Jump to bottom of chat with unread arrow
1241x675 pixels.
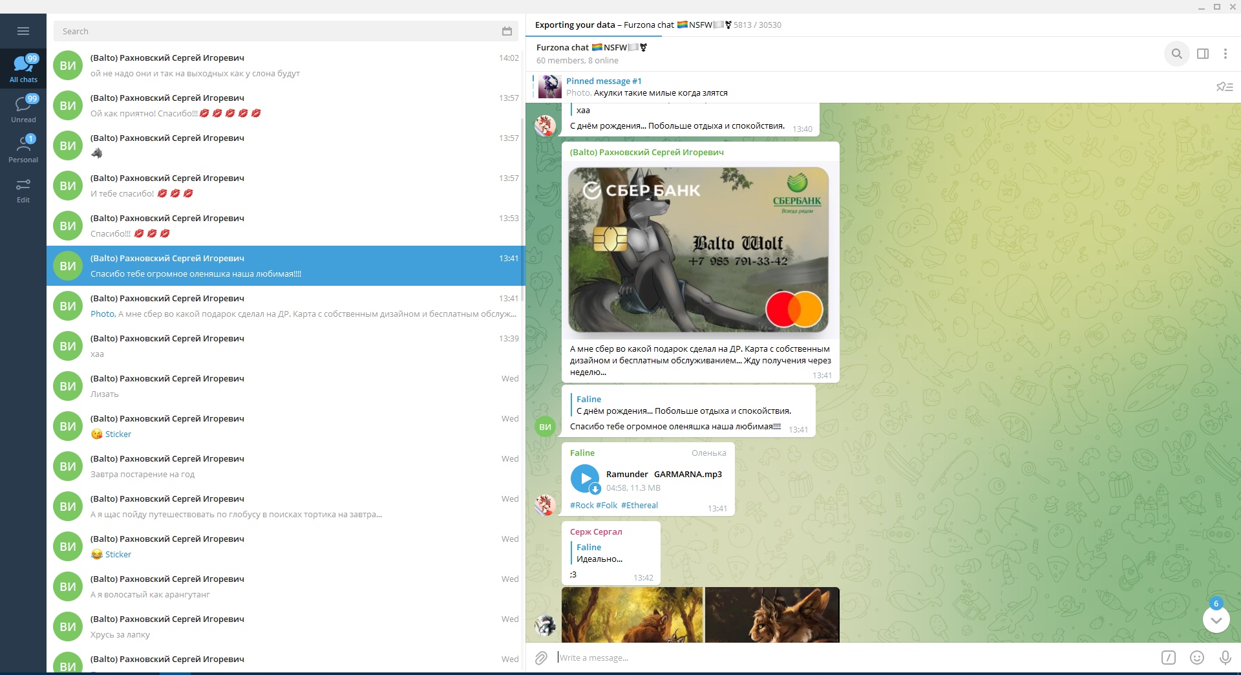pyautogui.click(x=1216, y=619)
